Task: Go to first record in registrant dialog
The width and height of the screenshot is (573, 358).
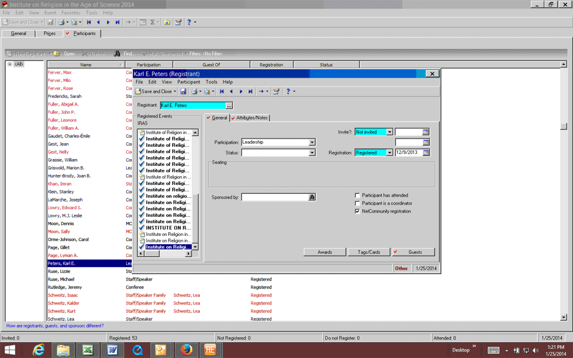Action: click(x=222, y=92)
